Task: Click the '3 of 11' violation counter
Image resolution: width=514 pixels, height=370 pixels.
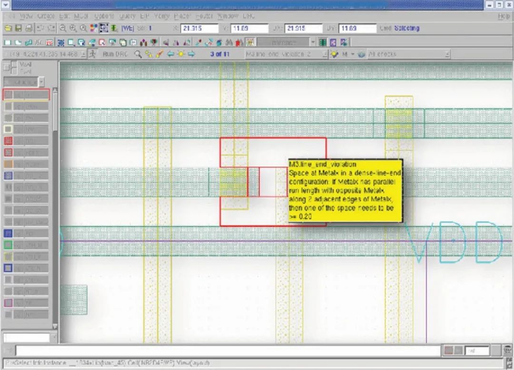Action: 219,54
